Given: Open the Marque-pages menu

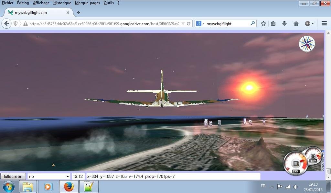Looking at the screenshot, I should tap(87, 3).
